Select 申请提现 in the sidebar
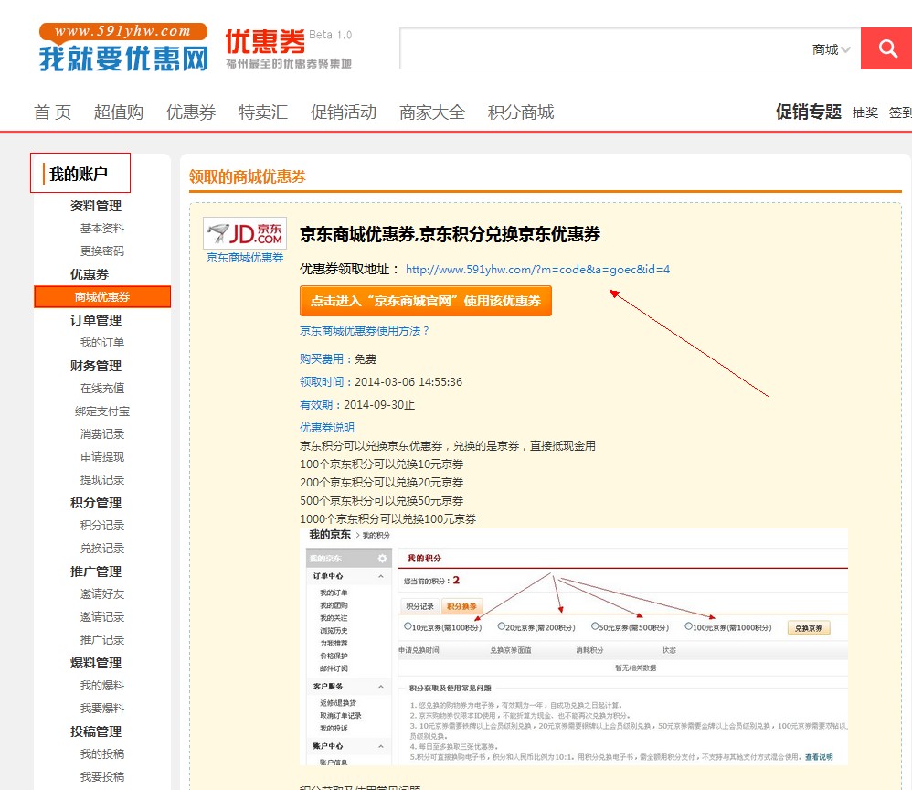 click(x=102, y=456)
